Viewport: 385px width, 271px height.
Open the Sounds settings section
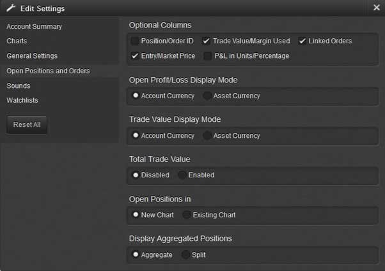(19, 85)
